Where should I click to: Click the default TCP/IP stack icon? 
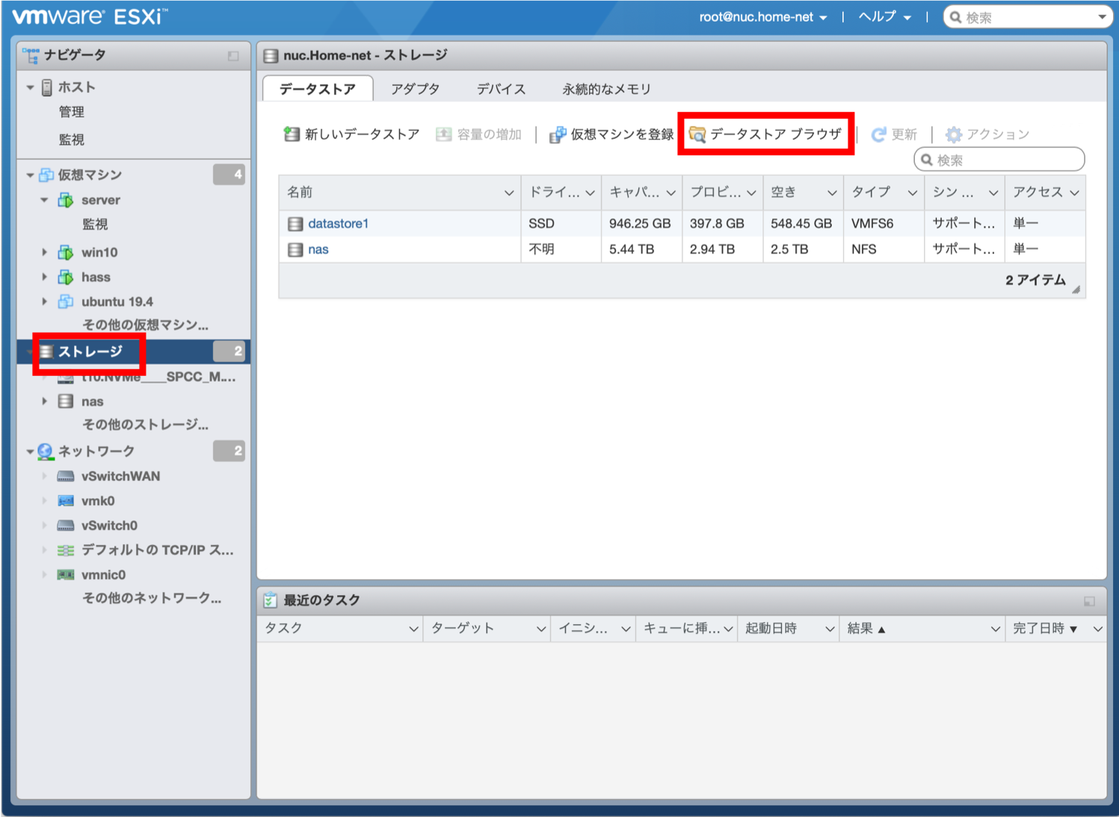click(x=66, y=551)
